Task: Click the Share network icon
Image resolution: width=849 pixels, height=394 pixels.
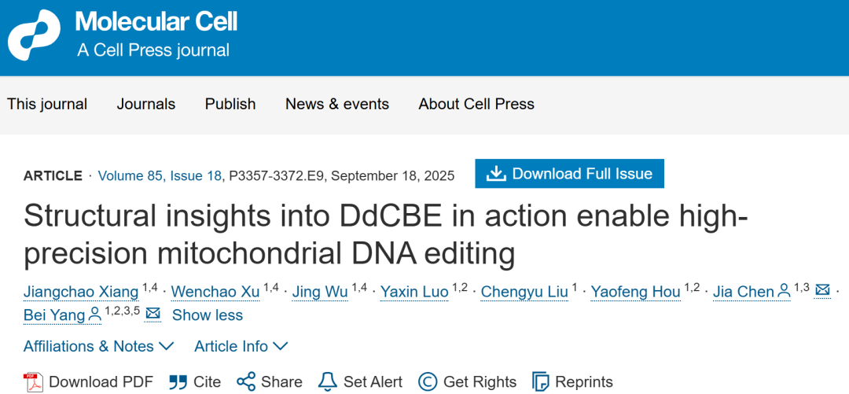Action: tap(246, 382)
